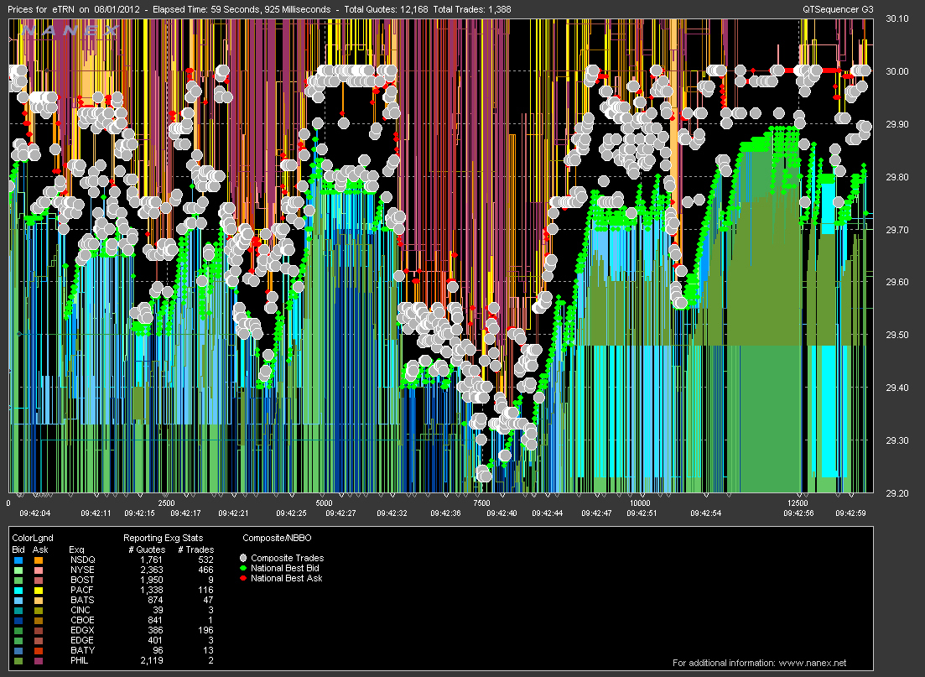Click the National Best Bid green marker
This screenshot has height=677, width=925.
click(x=243, y=568)
